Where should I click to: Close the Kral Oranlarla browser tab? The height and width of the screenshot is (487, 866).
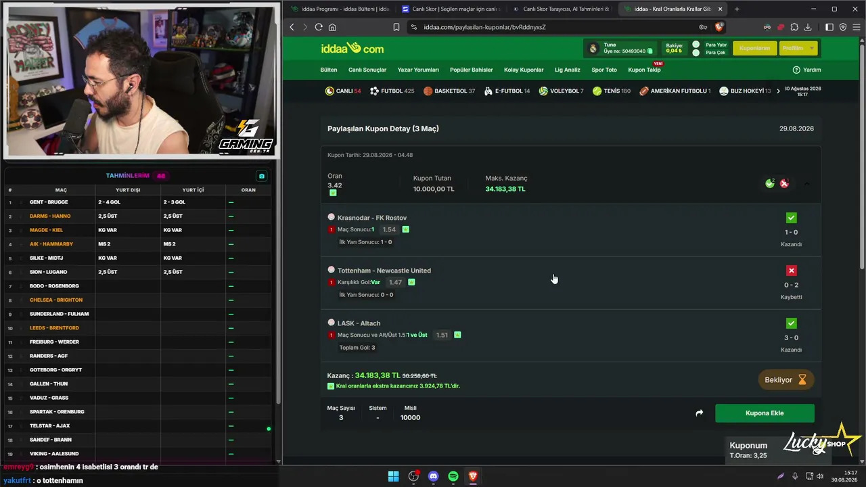click(720, 9)
